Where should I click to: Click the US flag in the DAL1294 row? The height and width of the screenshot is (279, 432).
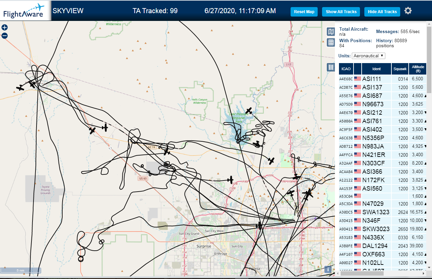(x=358, y=246)
